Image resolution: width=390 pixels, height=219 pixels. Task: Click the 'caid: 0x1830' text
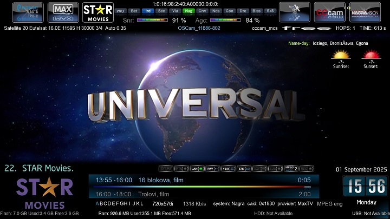tap(261, 204)
